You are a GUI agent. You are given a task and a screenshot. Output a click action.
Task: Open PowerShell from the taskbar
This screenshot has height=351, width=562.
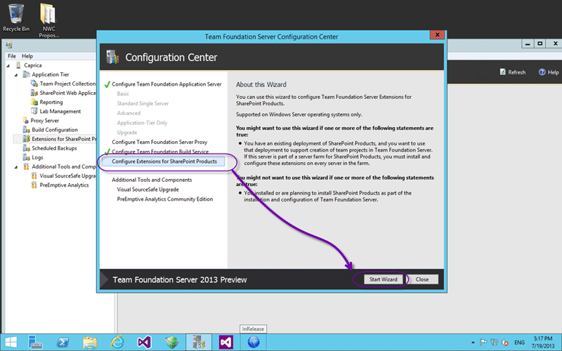63,343
